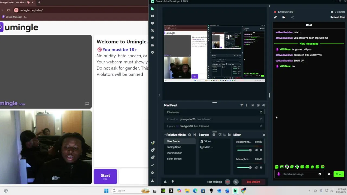
Task: Open the Themes library icon in sidebar
Action: (152, 23)
